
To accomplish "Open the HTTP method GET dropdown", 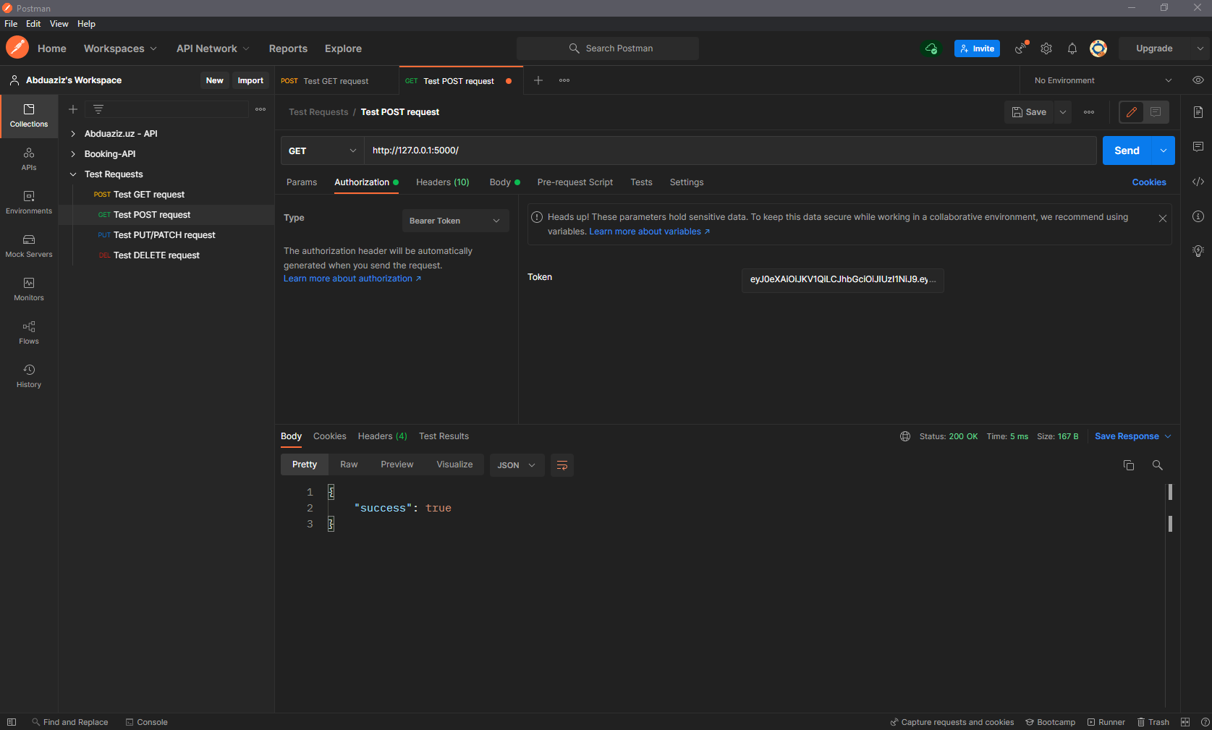I will coord(322,150).
